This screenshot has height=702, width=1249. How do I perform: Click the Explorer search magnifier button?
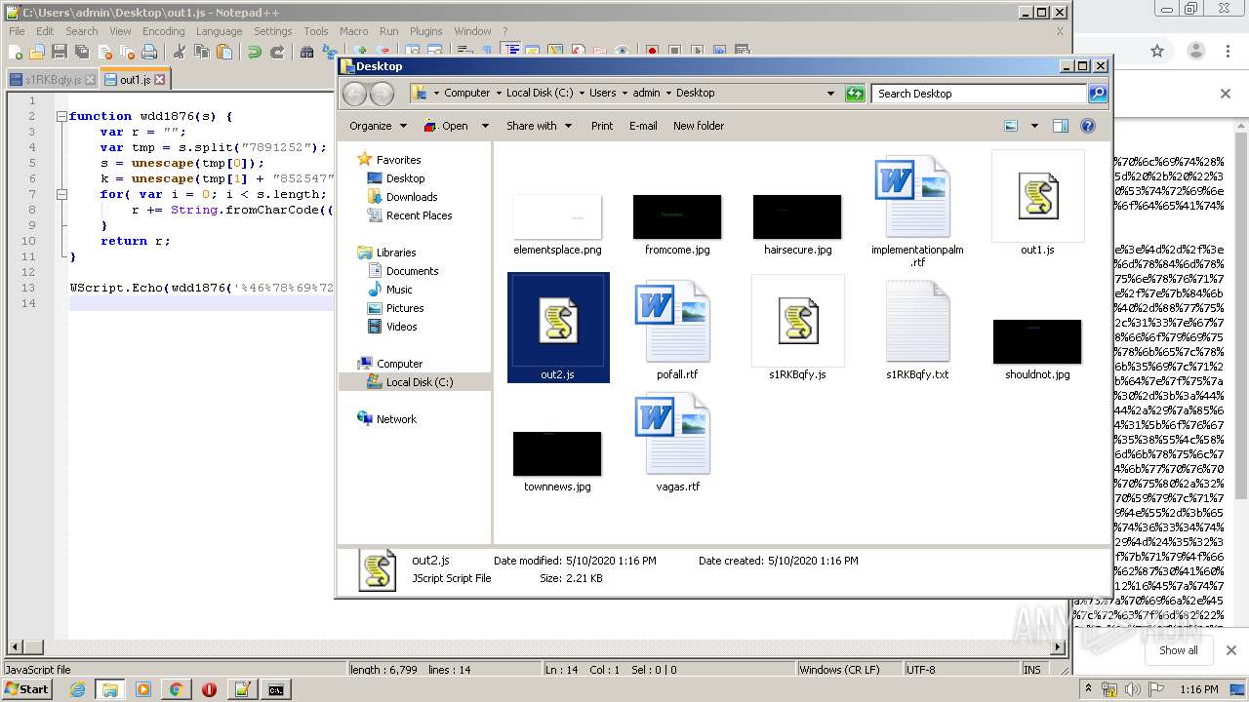point(1098,94)
